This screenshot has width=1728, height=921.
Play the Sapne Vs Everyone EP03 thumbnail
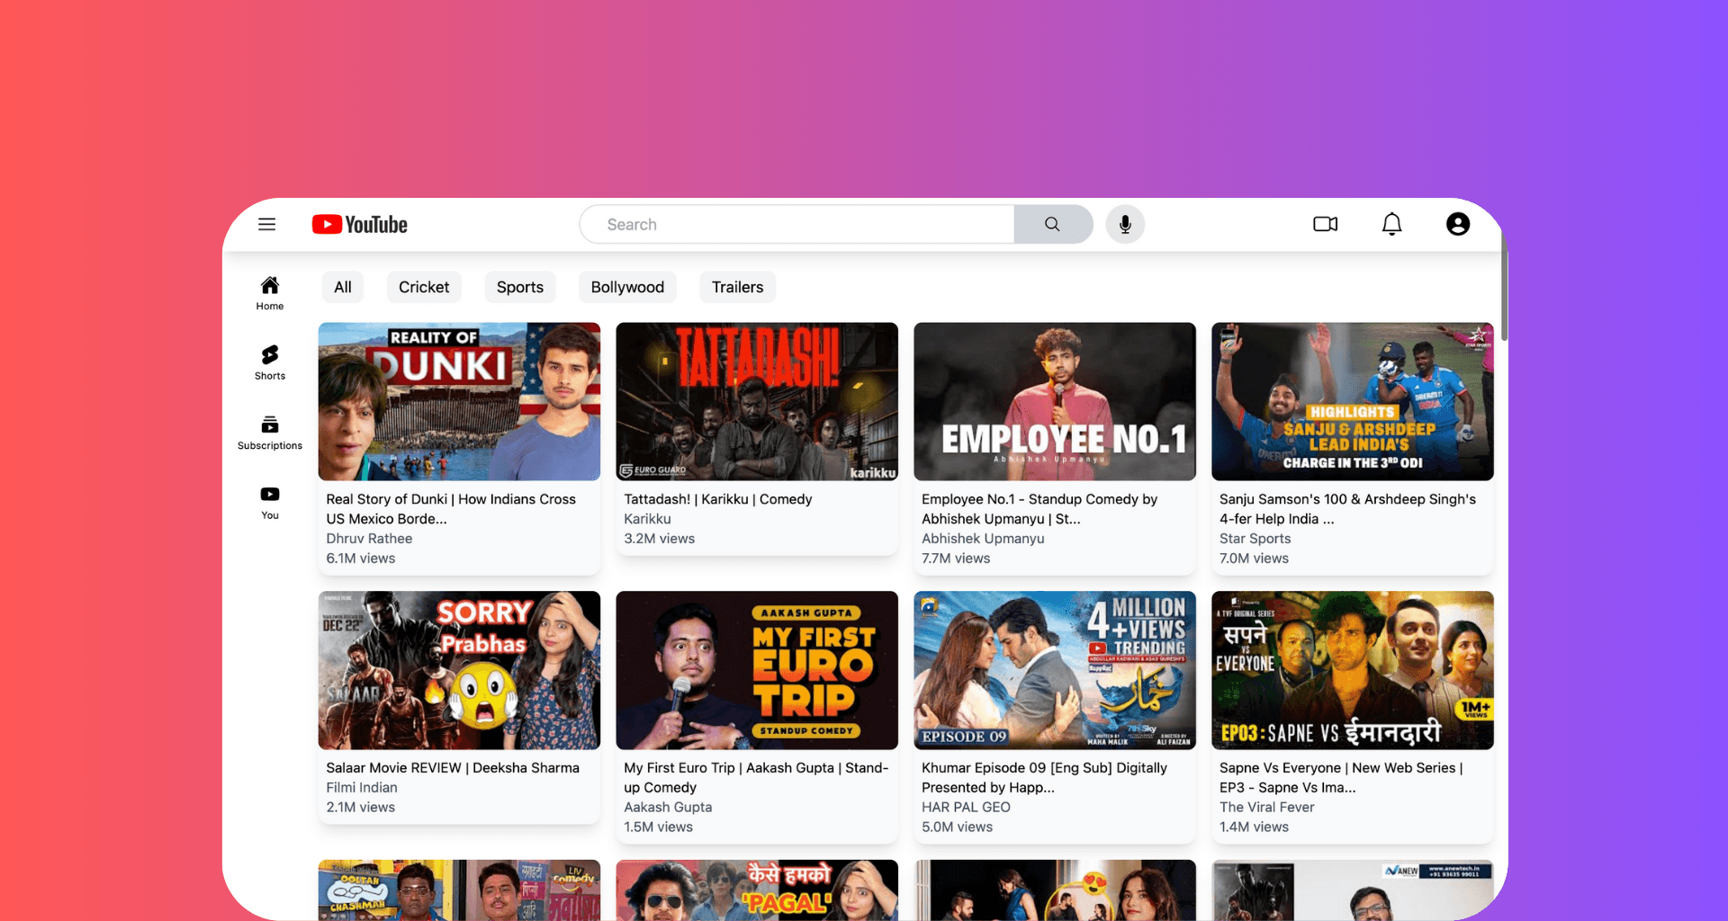[1353, 670]
